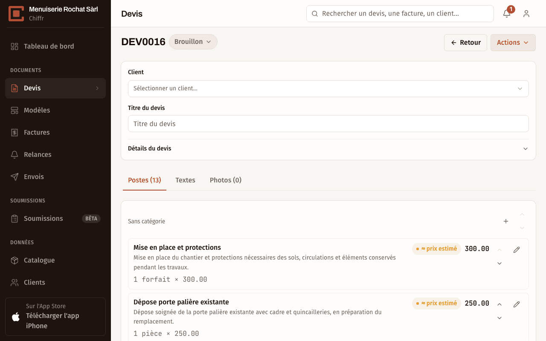The image size is (546, 341).
Task: Open Sélectionner un client combo box
Action: coord(328,89)
